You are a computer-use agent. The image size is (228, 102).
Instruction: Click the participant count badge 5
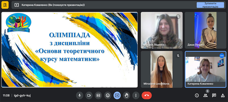pos(207,91)
